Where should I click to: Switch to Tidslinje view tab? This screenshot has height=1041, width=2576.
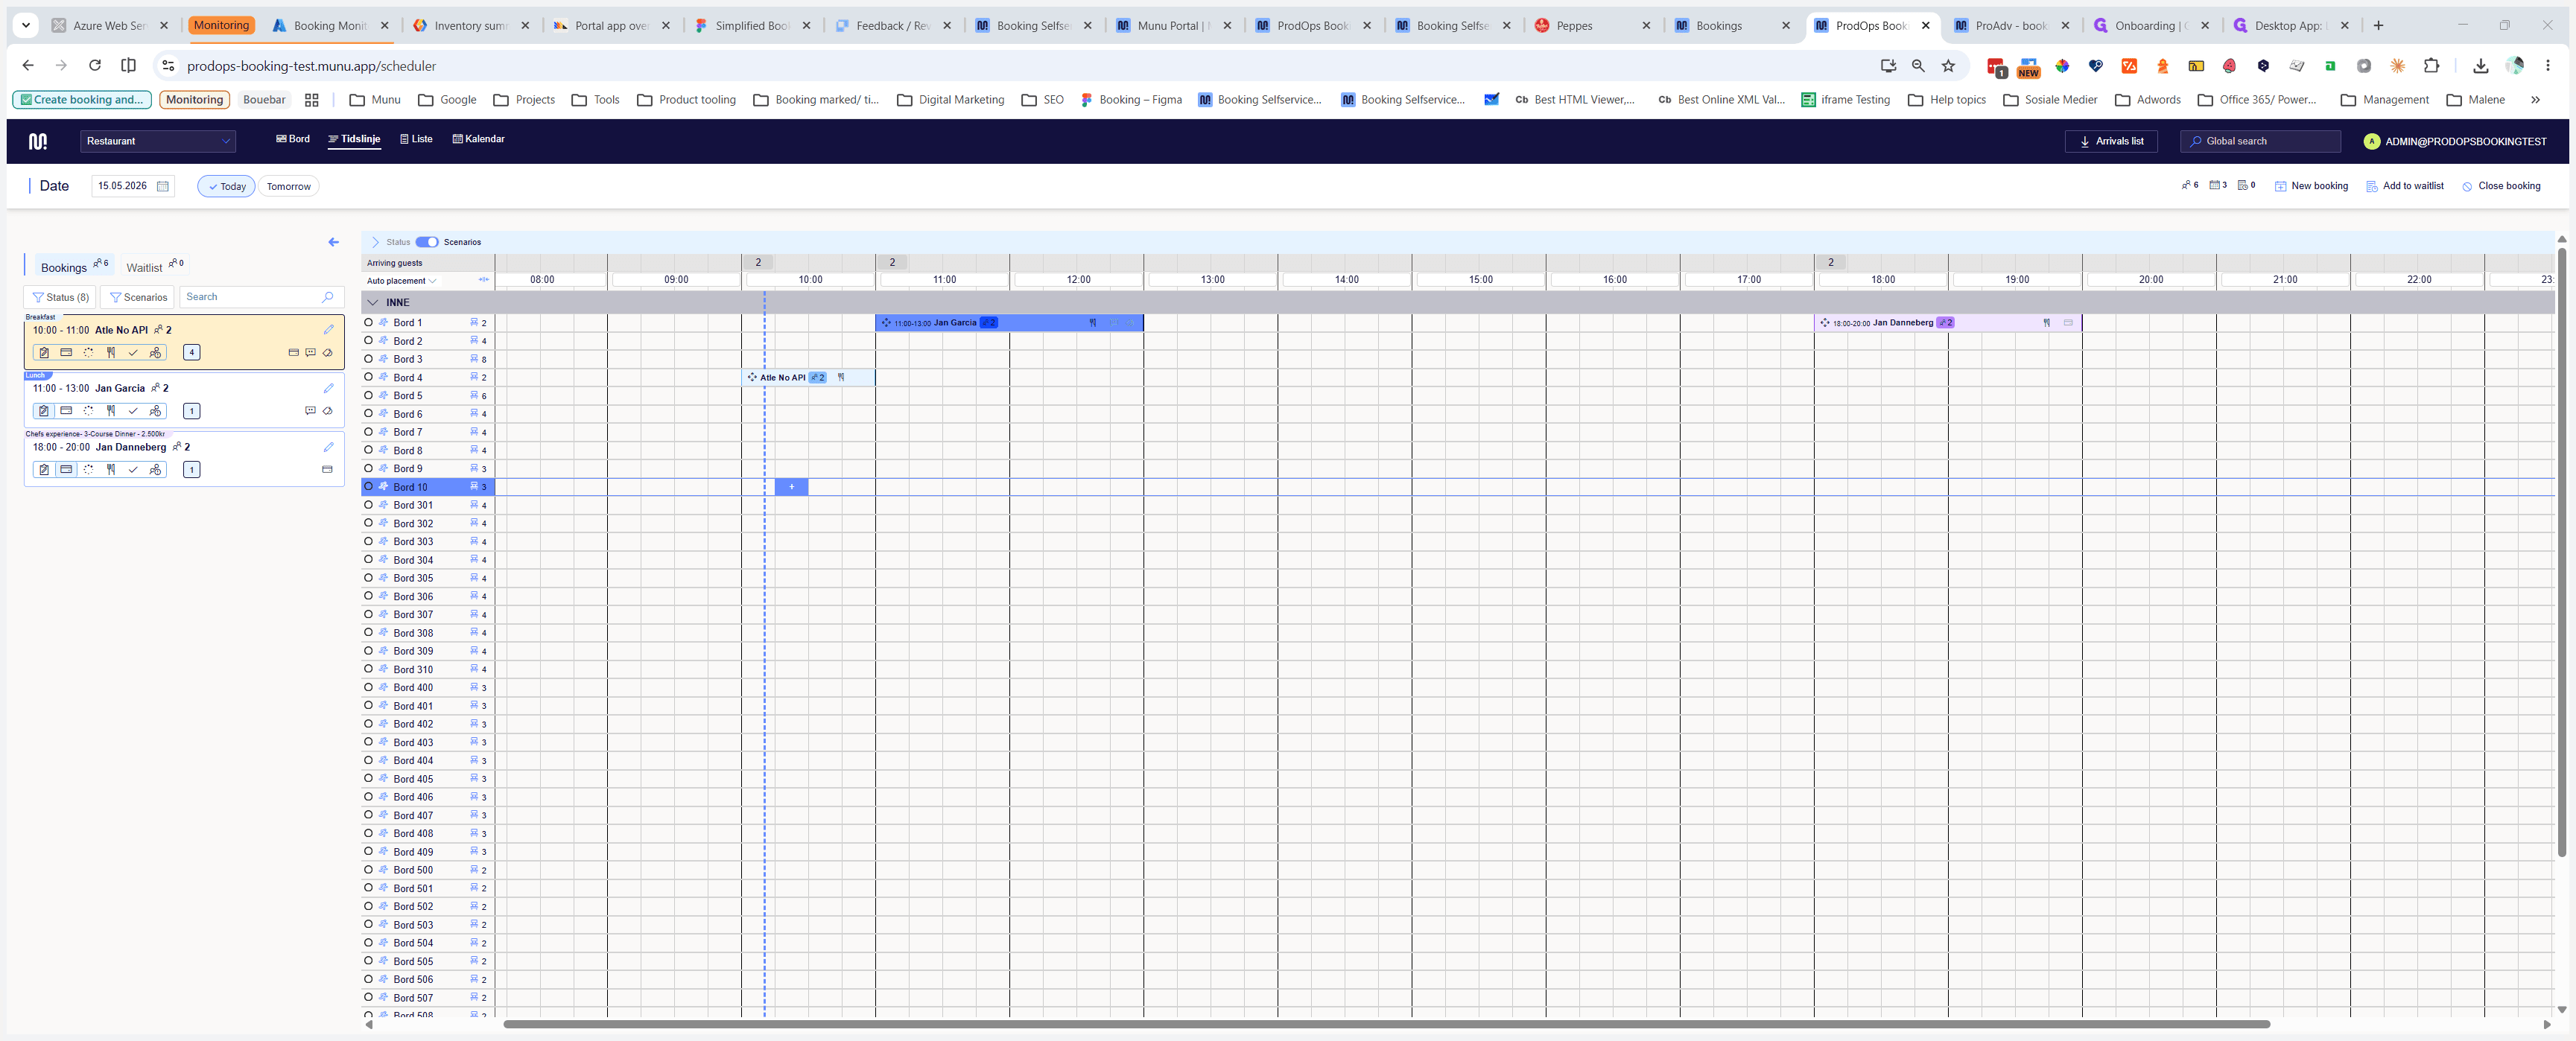pyautogui.click(x=355, y=139)
